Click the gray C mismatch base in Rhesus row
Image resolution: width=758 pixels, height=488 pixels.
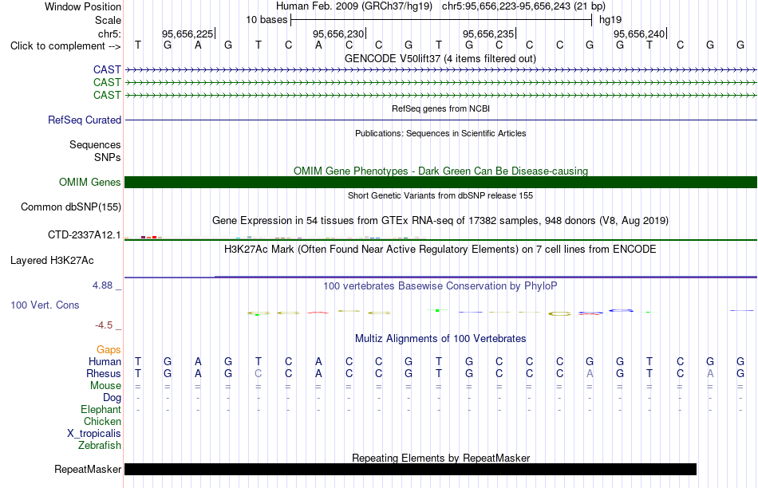(259, 373)
